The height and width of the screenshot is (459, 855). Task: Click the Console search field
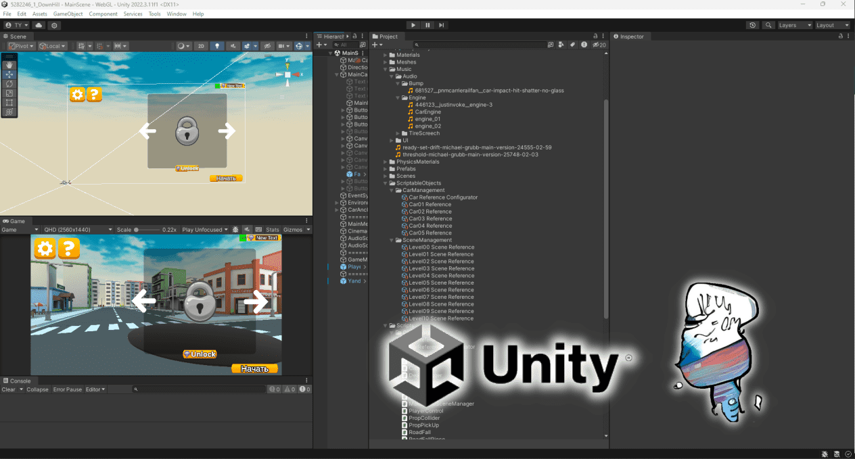coord(198,389)
